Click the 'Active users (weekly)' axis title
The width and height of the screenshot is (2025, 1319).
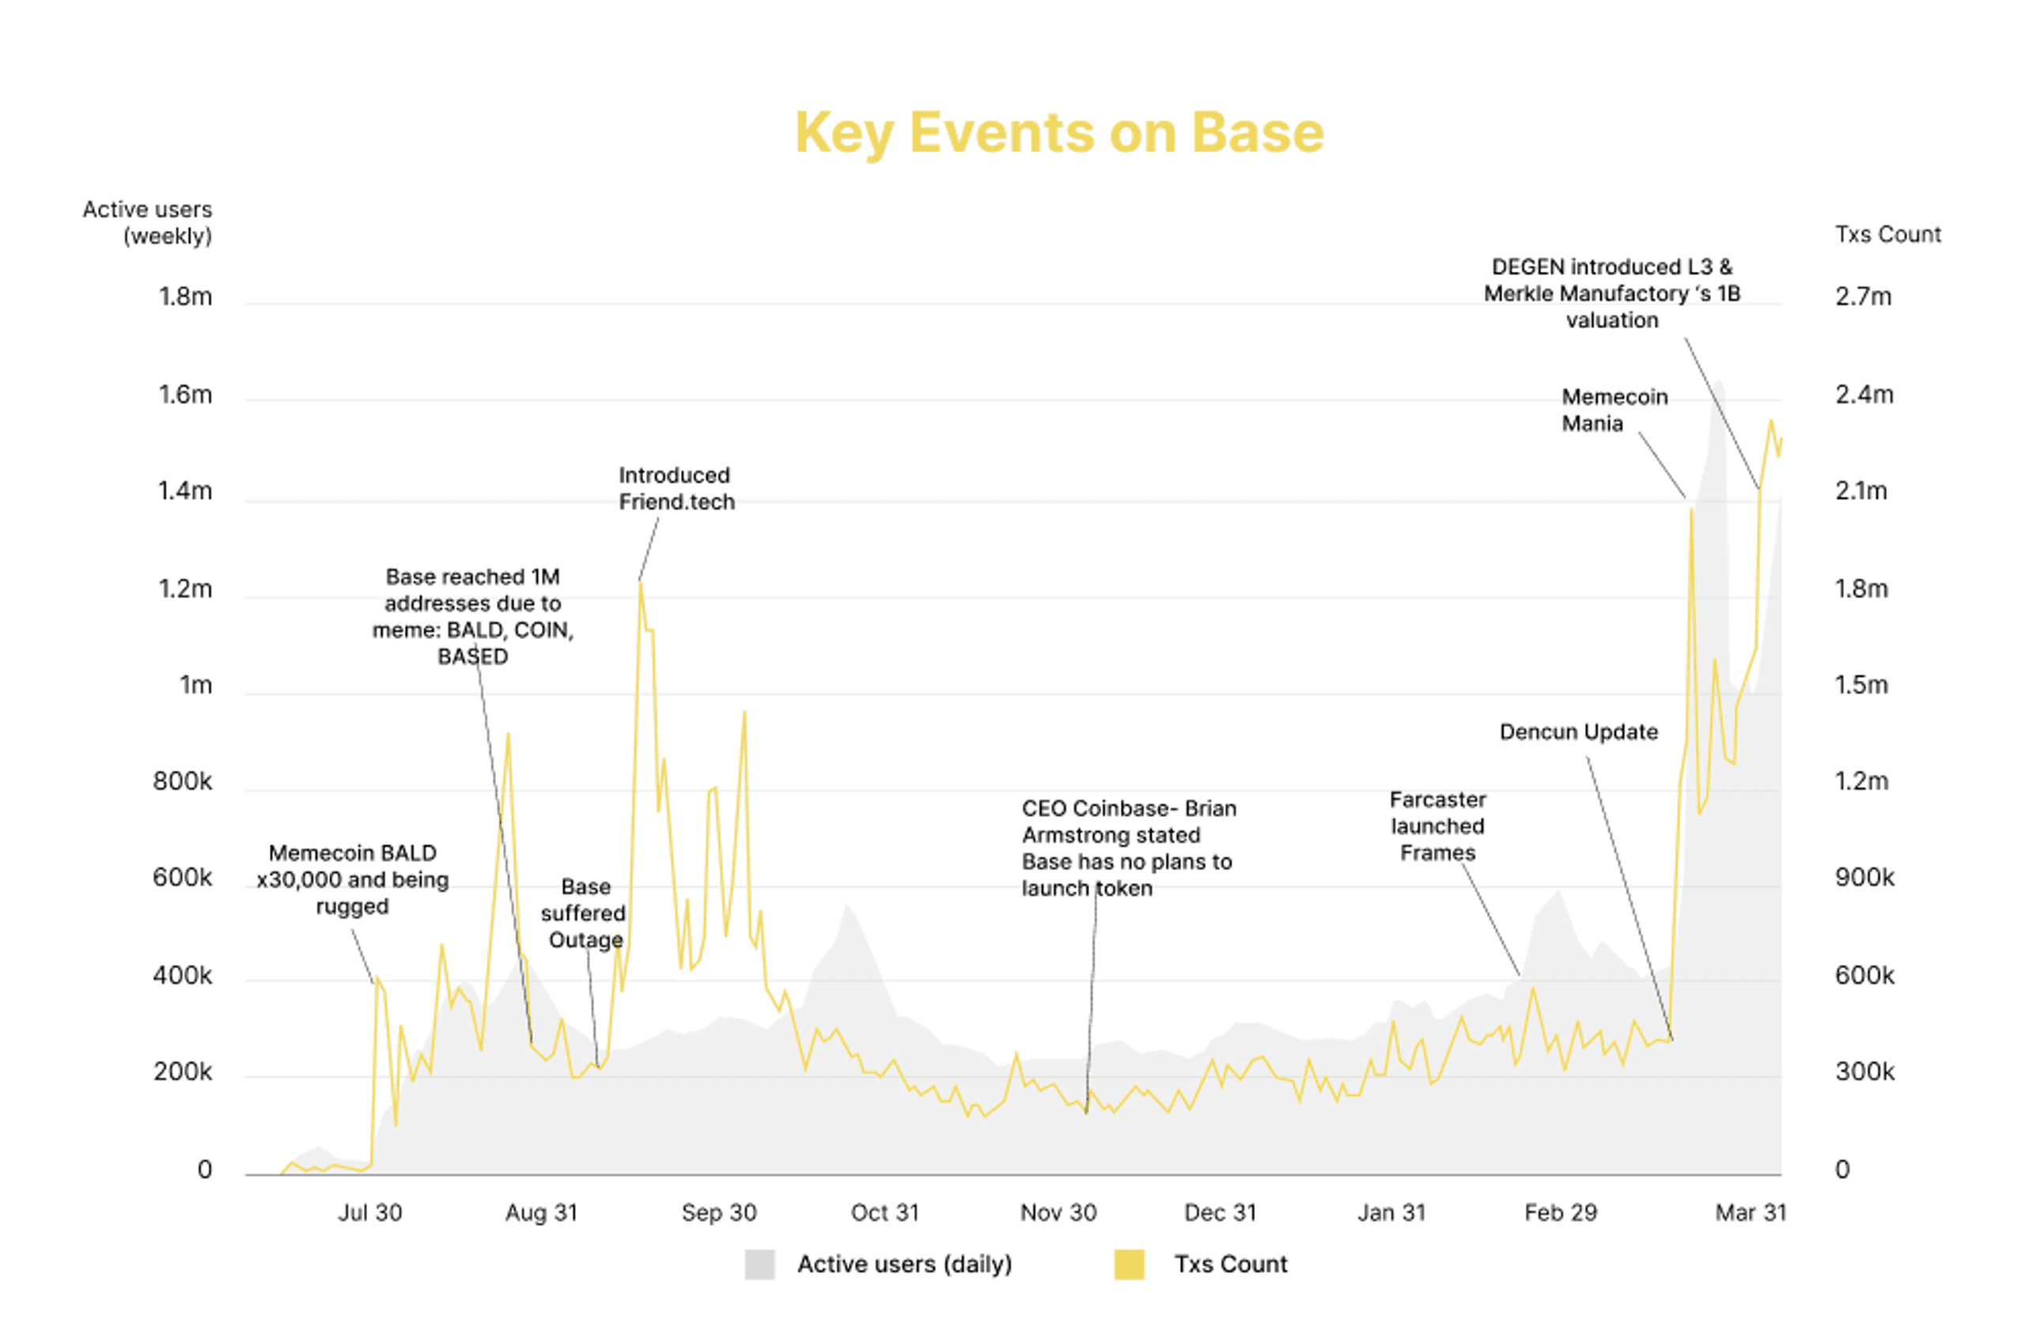coord(147,222)
